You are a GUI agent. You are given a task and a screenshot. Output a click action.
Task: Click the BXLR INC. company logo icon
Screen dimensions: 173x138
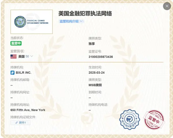pyautogui.click(x=12, y=72)
